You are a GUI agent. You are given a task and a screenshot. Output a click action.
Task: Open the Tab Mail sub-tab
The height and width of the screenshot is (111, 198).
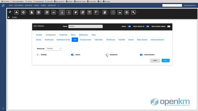pyautogui.click(x=122, y=40)
